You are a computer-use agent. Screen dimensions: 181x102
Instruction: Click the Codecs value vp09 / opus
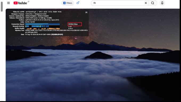click(42, 20)
